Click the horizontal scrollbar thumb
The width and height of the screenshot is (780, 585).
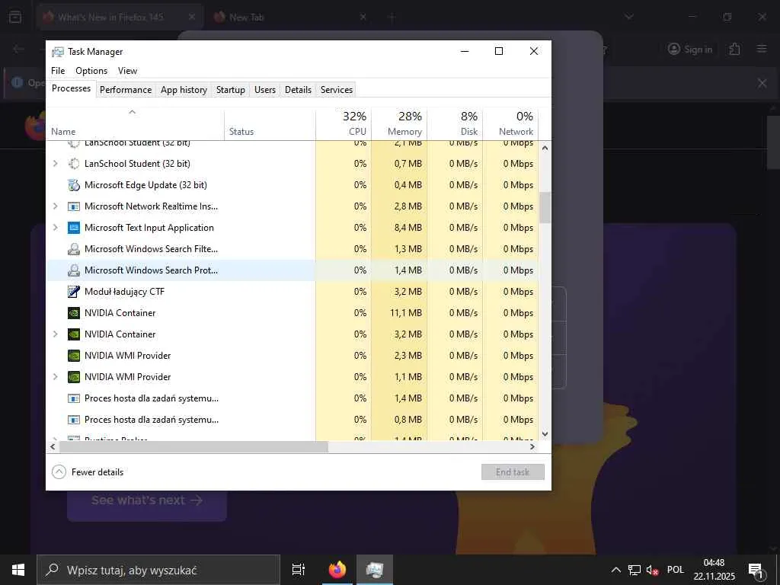point(193,446)
